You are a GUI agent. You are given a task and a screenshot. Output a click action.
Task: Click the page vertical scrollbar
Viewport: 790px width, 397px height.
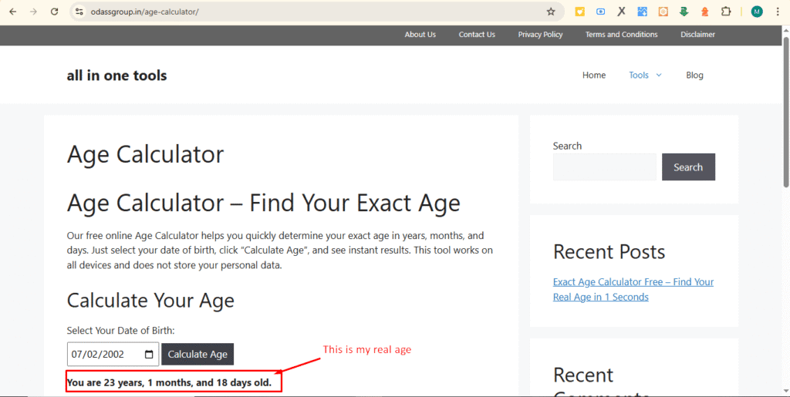click(x=785, y=111)
